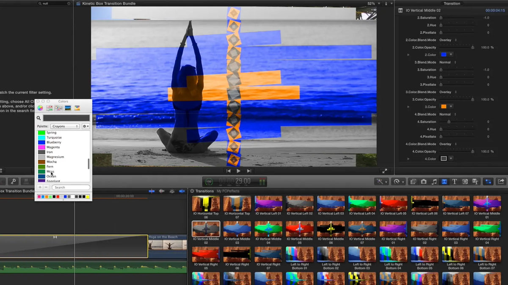Open the 4.Color.Blend.Mode Overlay dropdown
The width and height of the screenshot is (508, 285).
(448, 144)
